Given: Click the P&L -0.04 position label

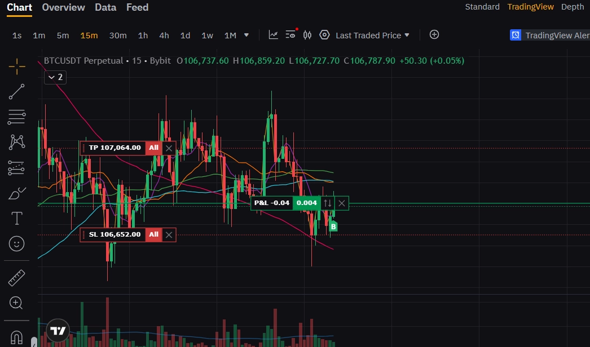Looking at the screenshot, I should pos(272,203).
